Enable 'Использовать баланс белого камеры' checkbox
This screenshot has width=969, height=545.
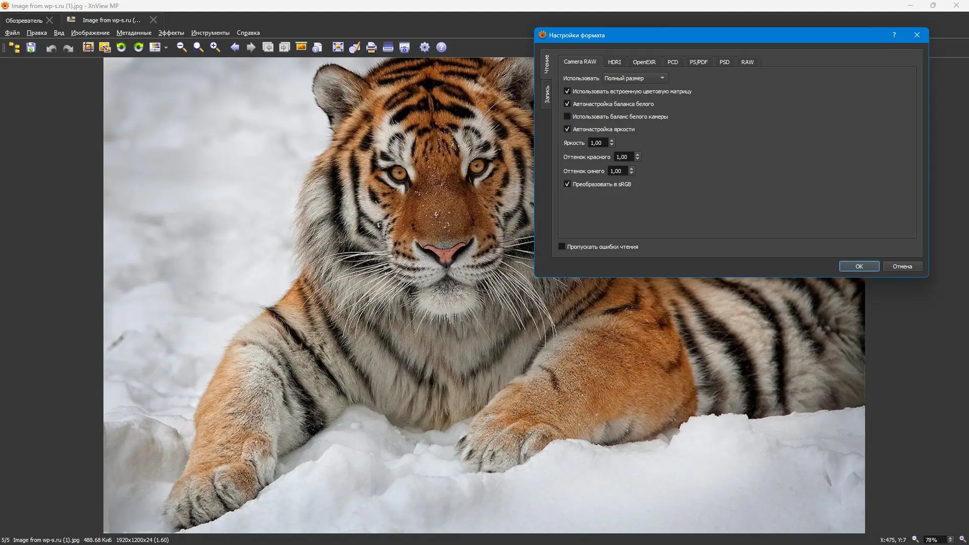coord(567,117)
